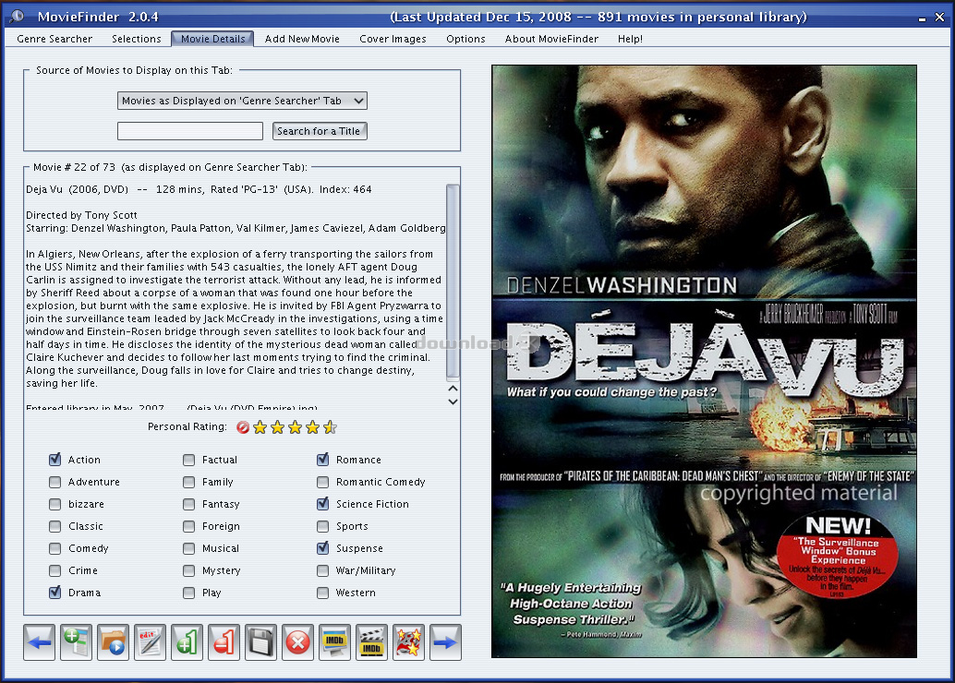Set personal rating to second star
This screenshot has height=683, width=955.
pos(278,427)
